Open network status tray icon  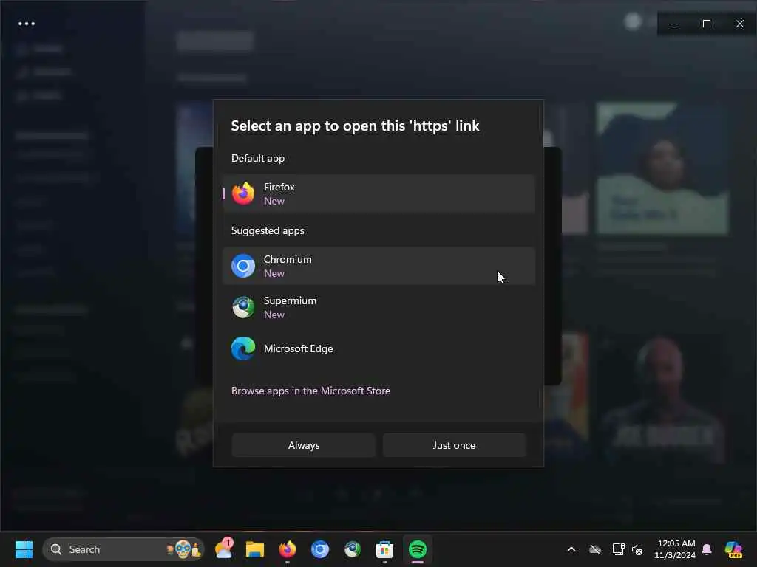point(618,549)
